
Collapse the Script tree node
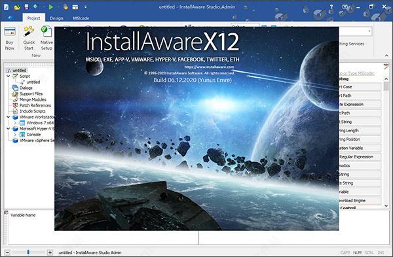(9, 76)
